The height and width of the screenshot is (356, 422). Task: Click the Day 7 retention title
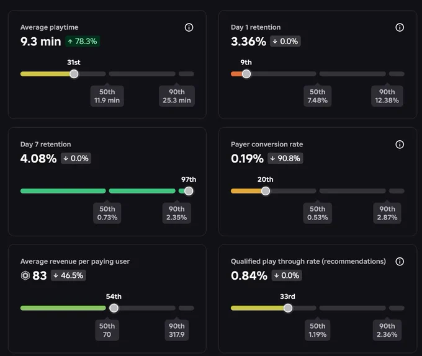tap(46, 145)
